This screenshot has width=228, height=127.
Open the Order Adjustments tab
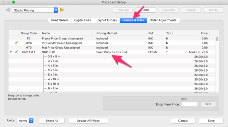click(x=163, y=20)
